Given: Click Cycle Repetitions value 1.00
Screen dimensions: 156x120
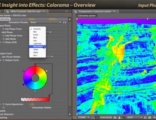Looking at the screenshot, I should click(x=31, y=104).
